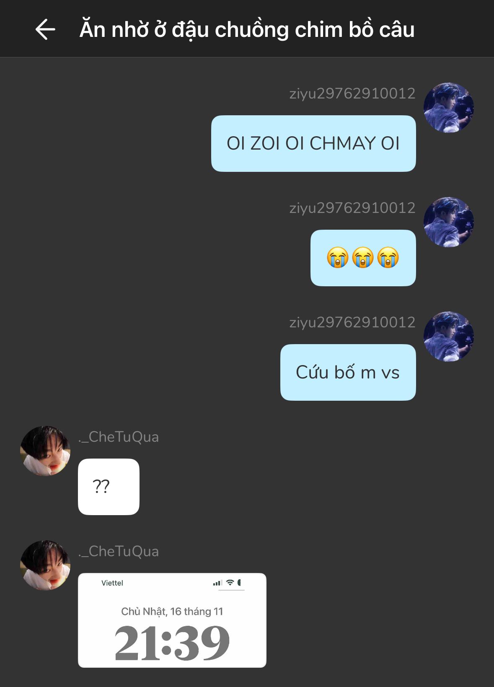Tap the "??" message bubble
494x687 pixels.
coord(109,487)
